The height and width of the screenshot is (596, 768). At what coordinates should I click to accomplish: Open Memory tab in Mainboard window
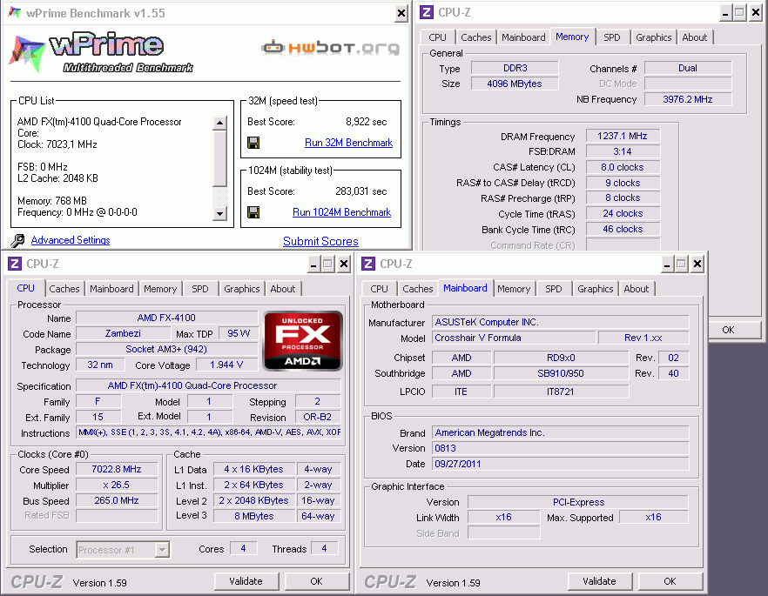pyautogui.click(x=514, y=289)
